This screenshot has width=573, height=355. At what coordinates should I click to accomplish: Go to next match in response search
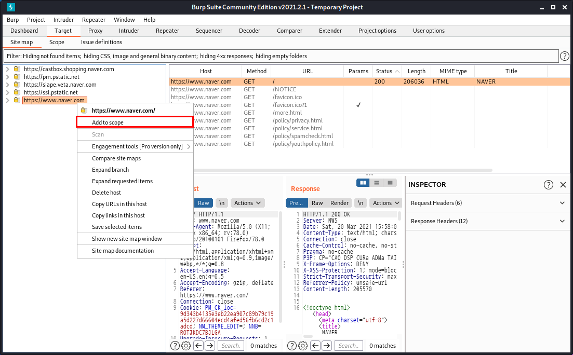(327, 346)
